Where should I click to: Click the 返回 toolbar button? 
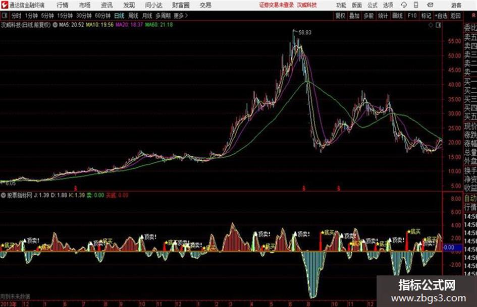click(456, 16)
